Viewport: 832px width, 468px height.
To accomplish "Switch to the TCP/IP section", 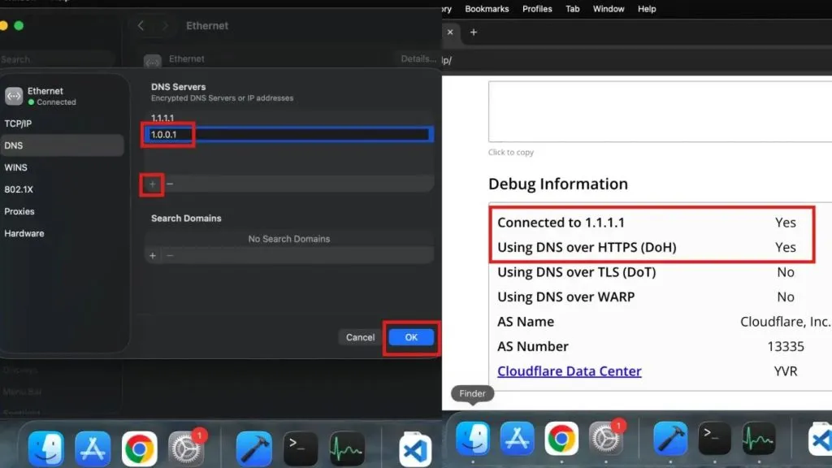I will pos(63,123).
